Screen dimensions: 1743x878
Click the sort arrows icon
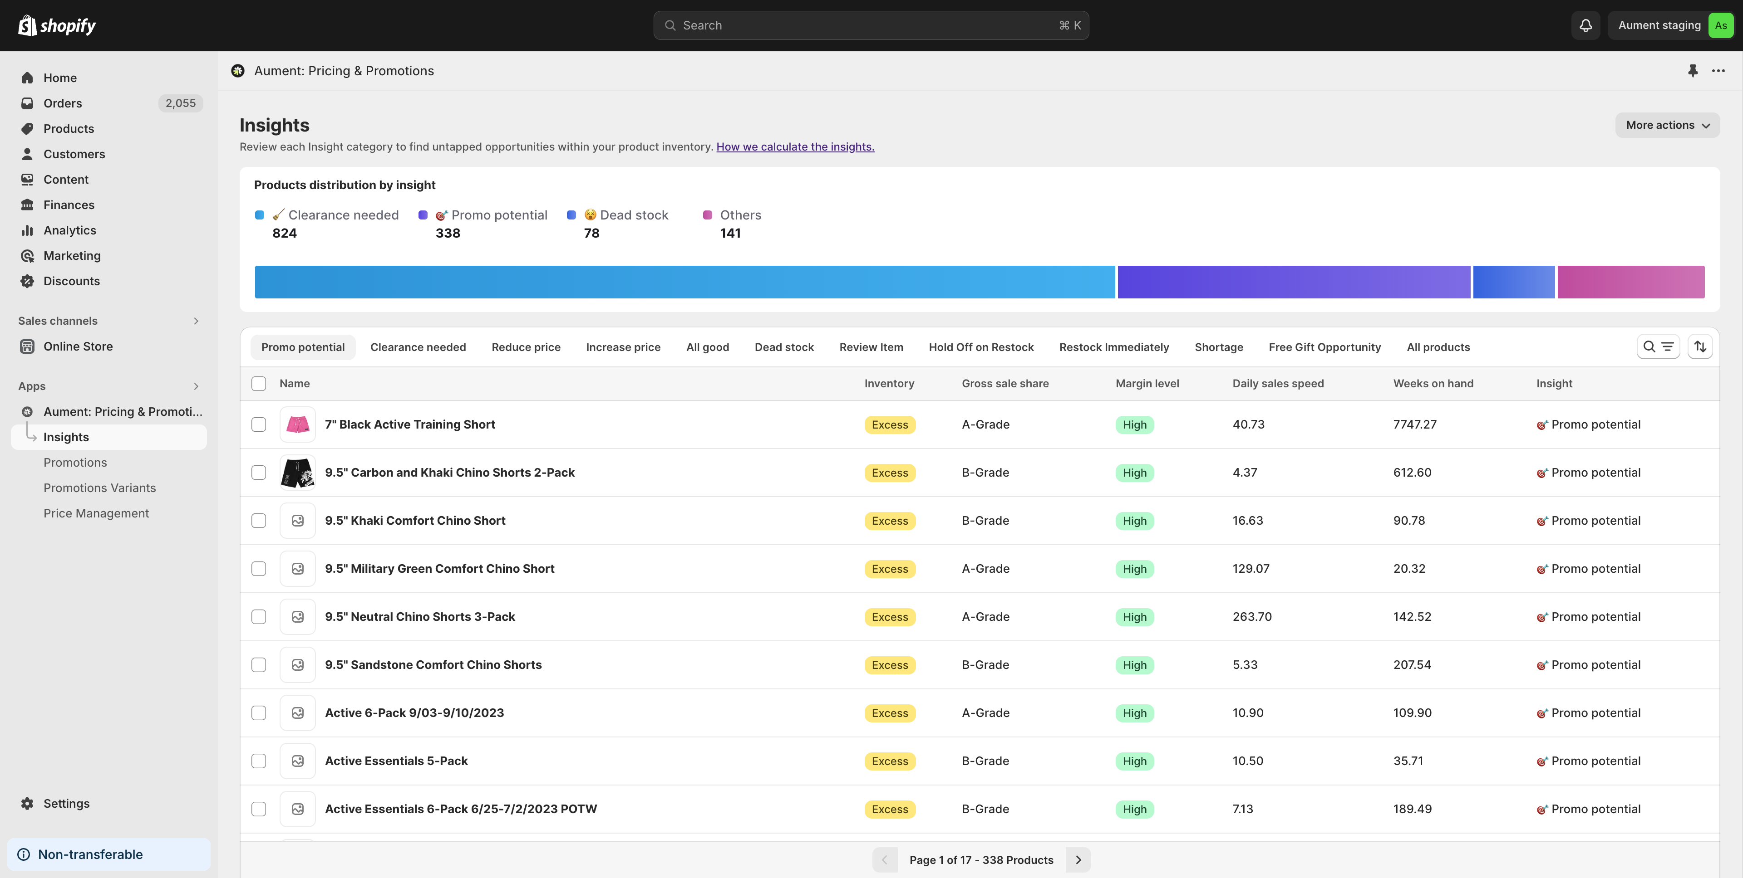1700,347
